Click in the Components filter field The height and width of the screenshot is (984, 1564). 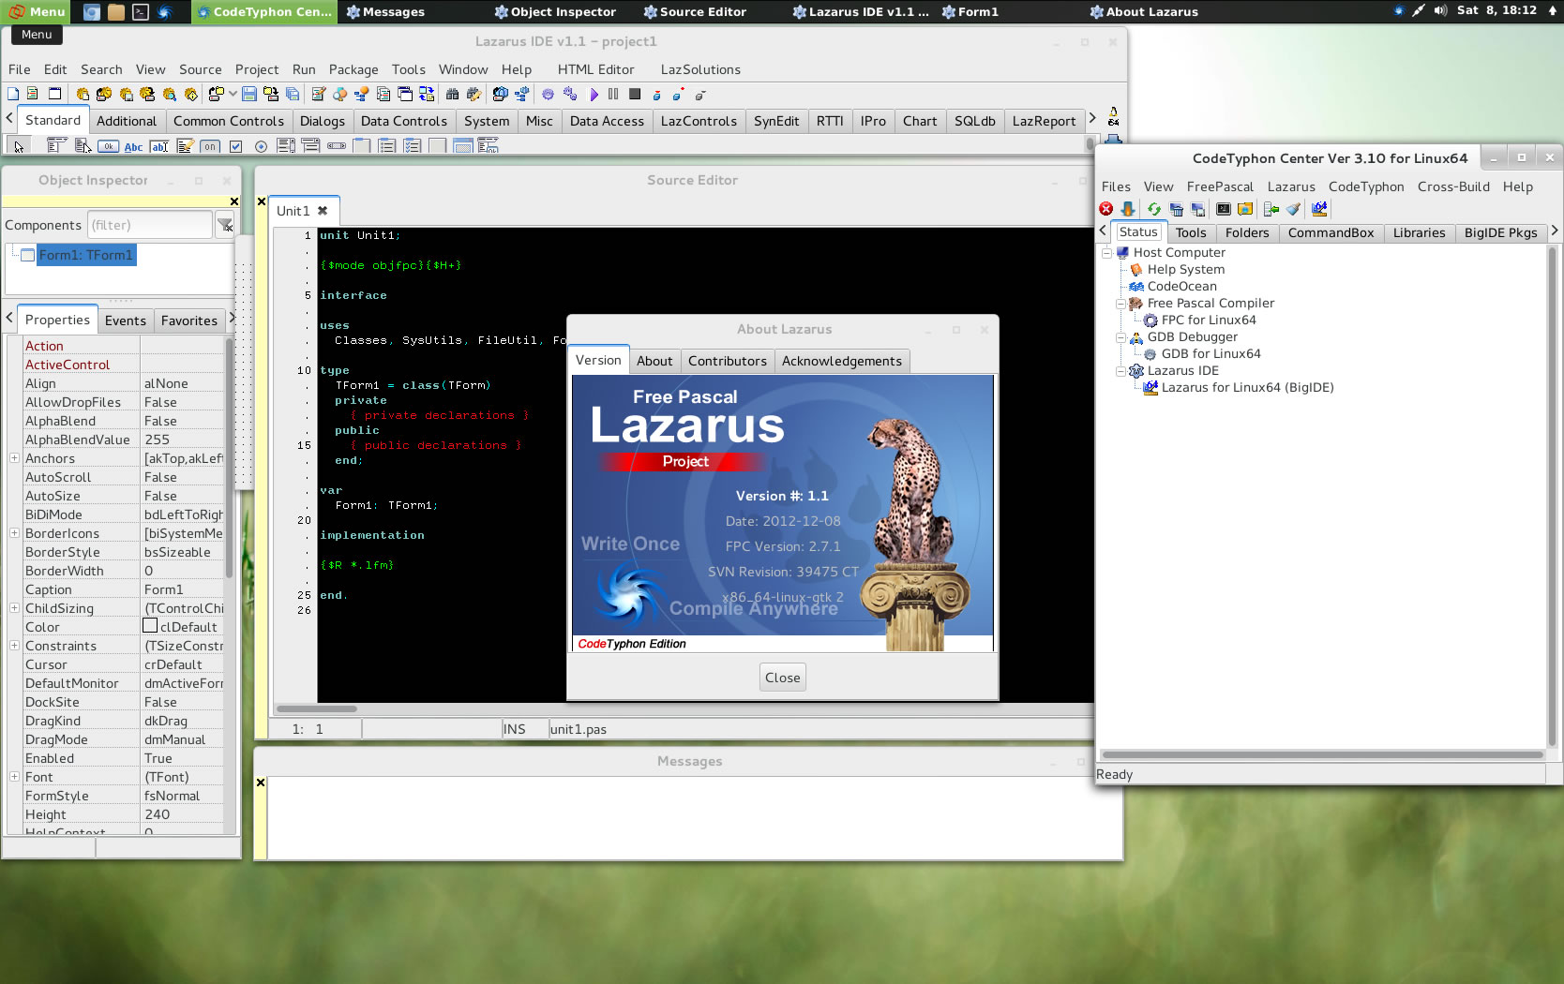pos(150,225)
